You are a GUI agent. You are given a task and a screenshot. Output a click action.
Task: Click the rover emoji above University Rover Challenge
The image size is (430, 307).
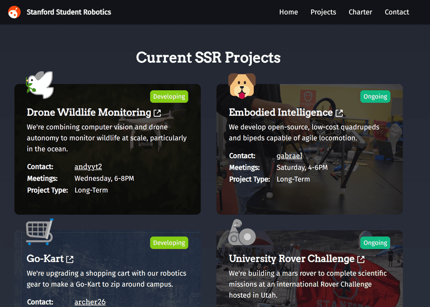[242, 232]
